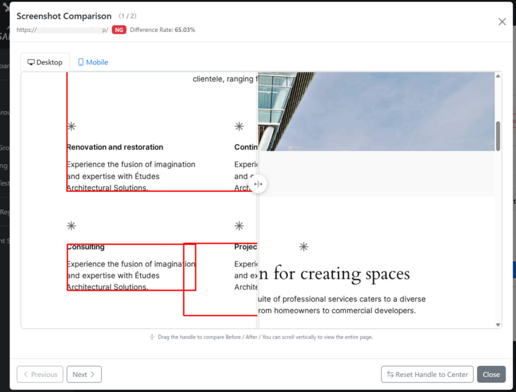Click the red NG status badge

coord(118,30)
